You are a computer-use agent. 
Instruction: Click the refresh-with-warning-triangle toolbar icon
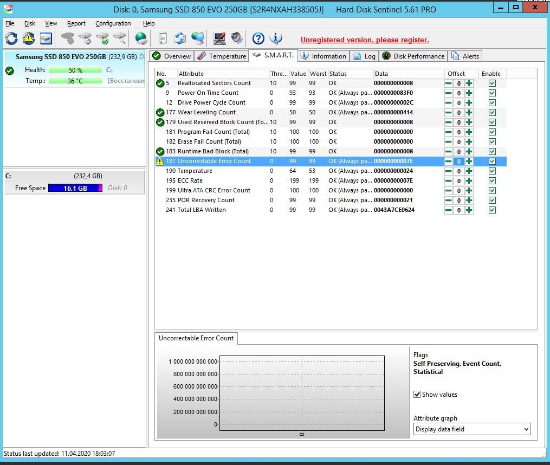(29, 38)
